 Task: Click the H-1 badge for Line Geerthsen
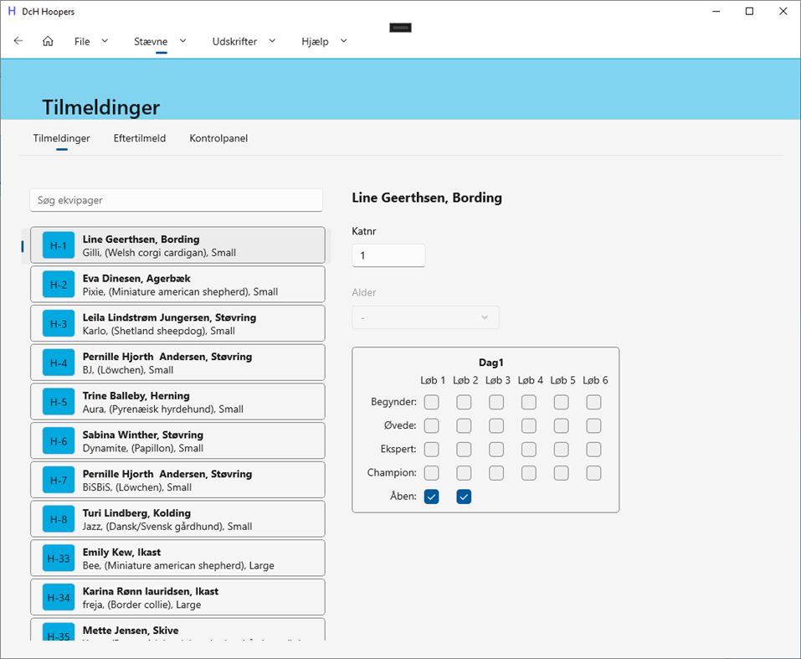click(57, 245)
